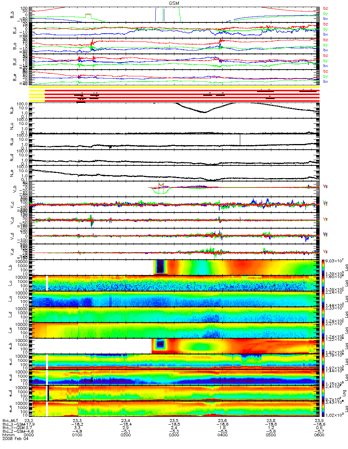
Task: Click the 0300 time tick label
Action: [x=174, y=436]
